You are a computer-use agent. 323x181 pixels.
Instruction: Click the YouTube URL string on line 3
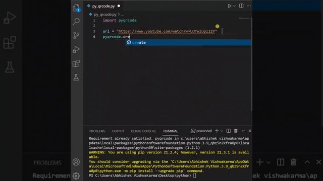[167, 31]
